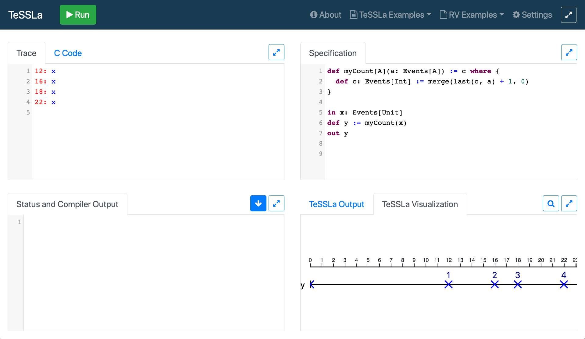Expand the Status and Compiler Output panel
The image size is (585, 339).
276,203
